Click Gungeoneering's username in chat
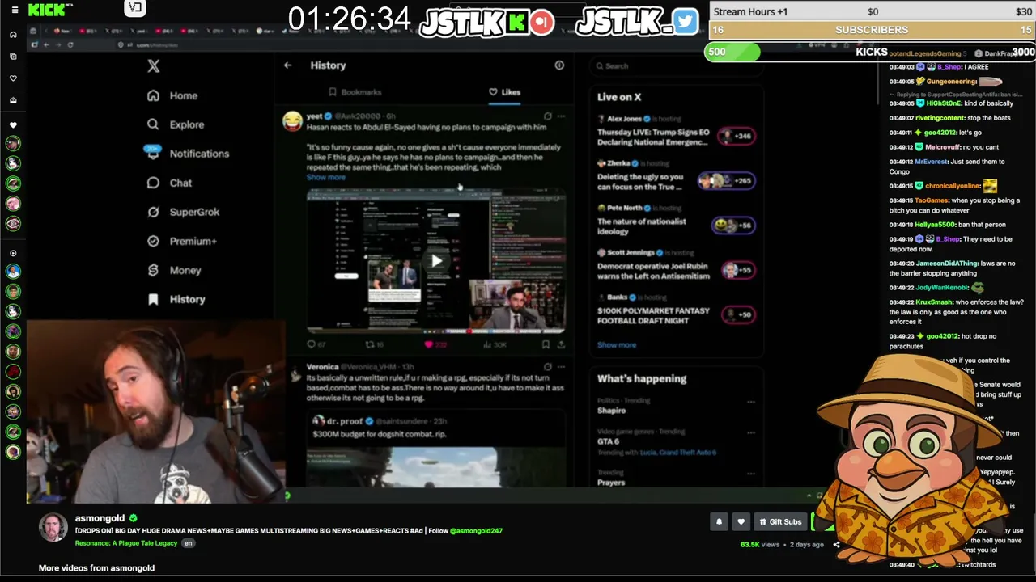 [x=951, y=82]
